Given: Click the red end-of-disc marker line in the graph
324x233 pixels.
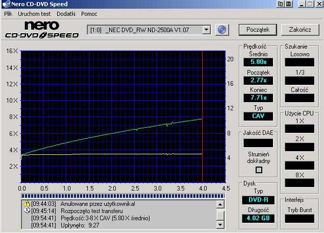Looking at the screenshot, I should click(202, 116).
